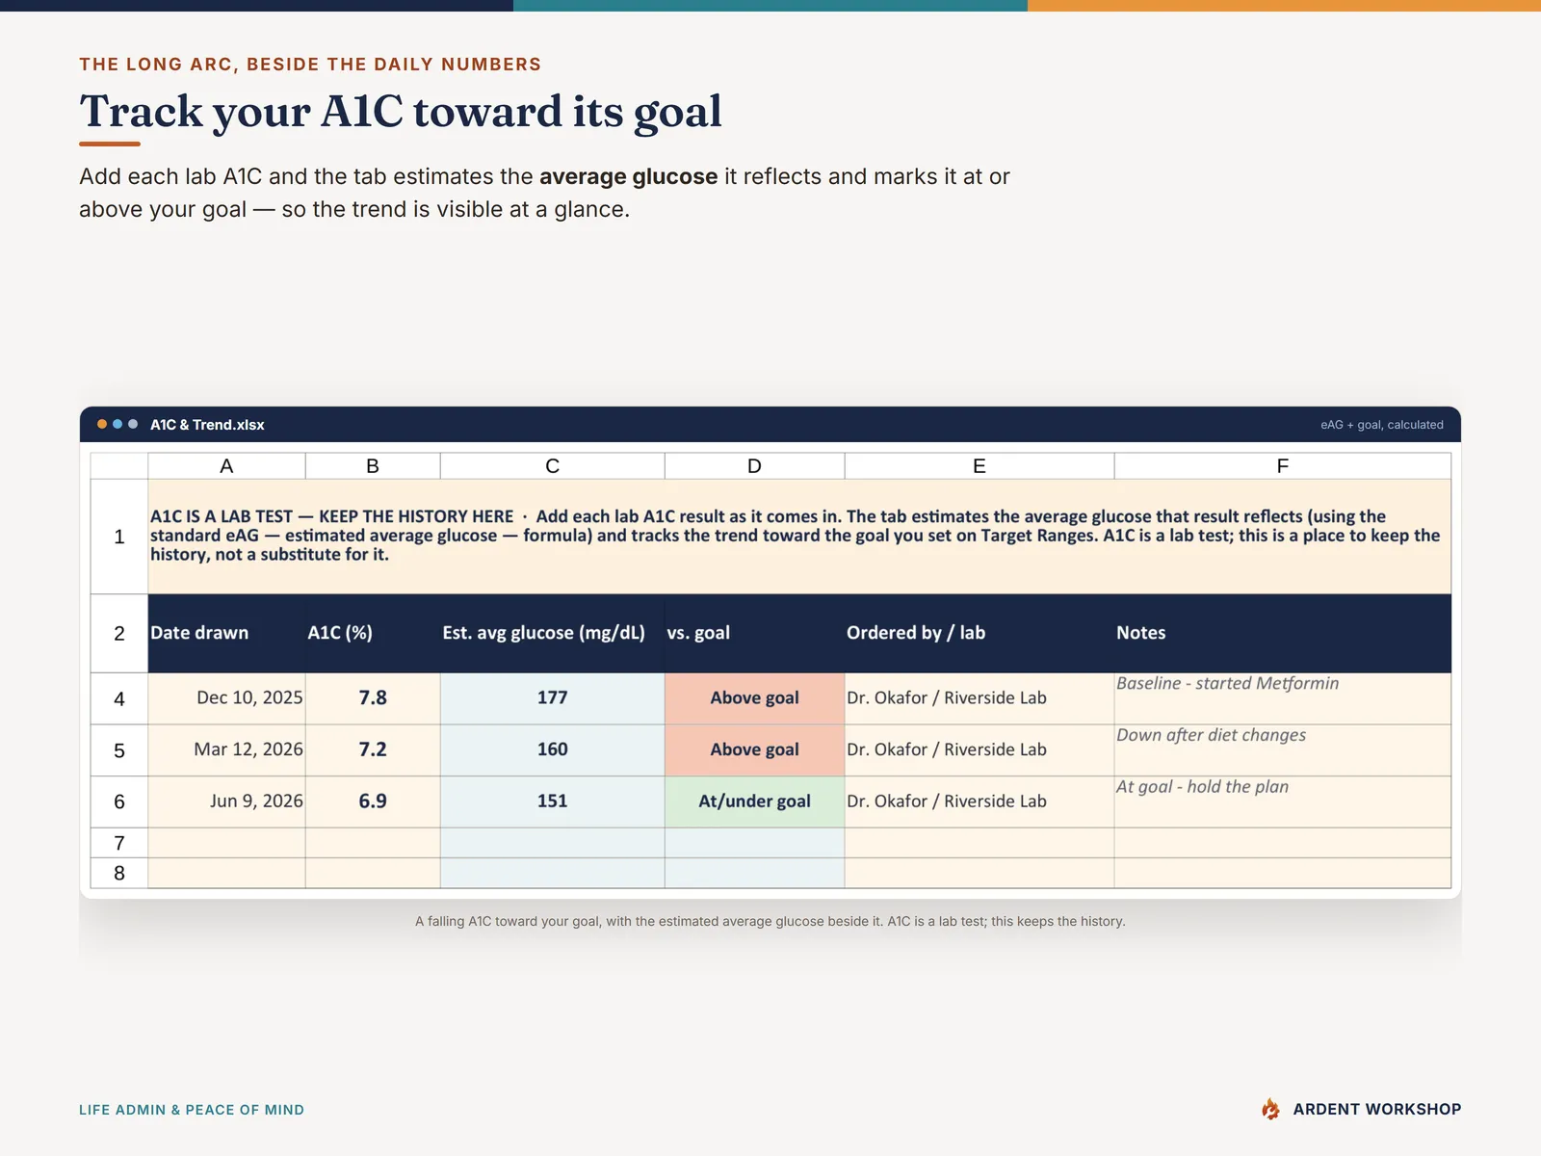Click the 'vs. goal' header cell
This screenshot has width=1541, height=1156.
point(754,633)
